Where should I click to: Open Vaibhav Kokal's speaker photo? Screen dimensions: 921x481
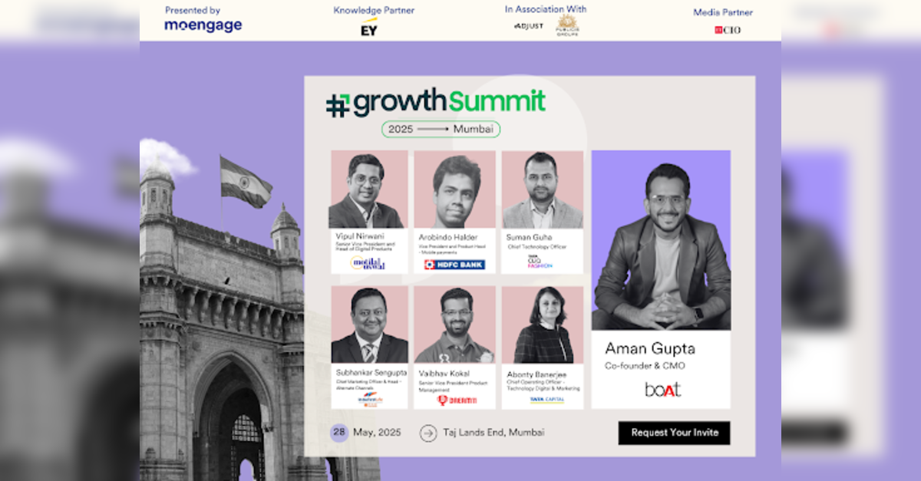pyautogui.click(x=454, y=325)
